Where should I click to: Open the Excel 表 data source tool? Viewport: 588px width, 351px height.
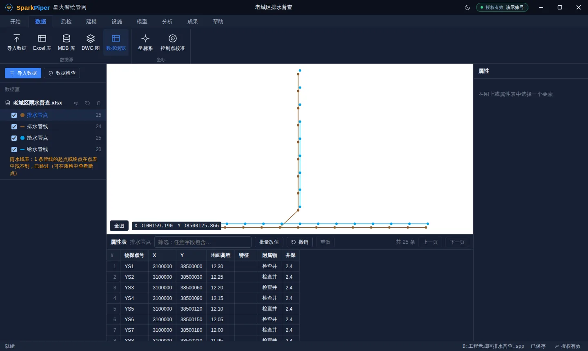42,42
